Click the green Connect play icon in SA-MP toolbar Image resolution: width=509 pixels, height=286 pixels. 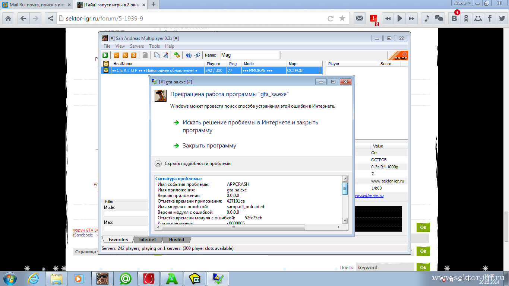pyautogui.click(x=105, y=55)
